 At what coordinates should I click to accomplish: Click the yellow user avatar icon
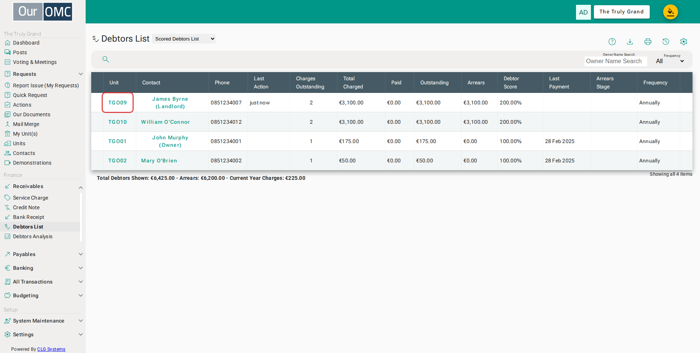point(671,12)
